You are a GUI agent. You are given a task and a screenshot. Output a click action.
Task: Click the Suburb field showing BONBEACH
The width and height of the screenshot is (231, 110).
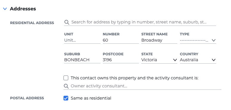click(x=82, y=60)
